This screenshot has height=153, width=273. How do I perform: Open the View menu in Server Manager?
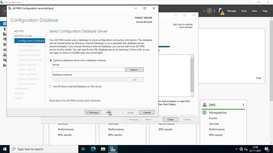pos(254,11)
